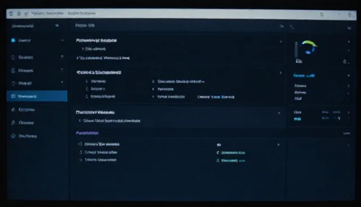This screenshot has height=207, width=361.
Task: Click the first header icon right of the main title
Action: (x=281, y=26)
